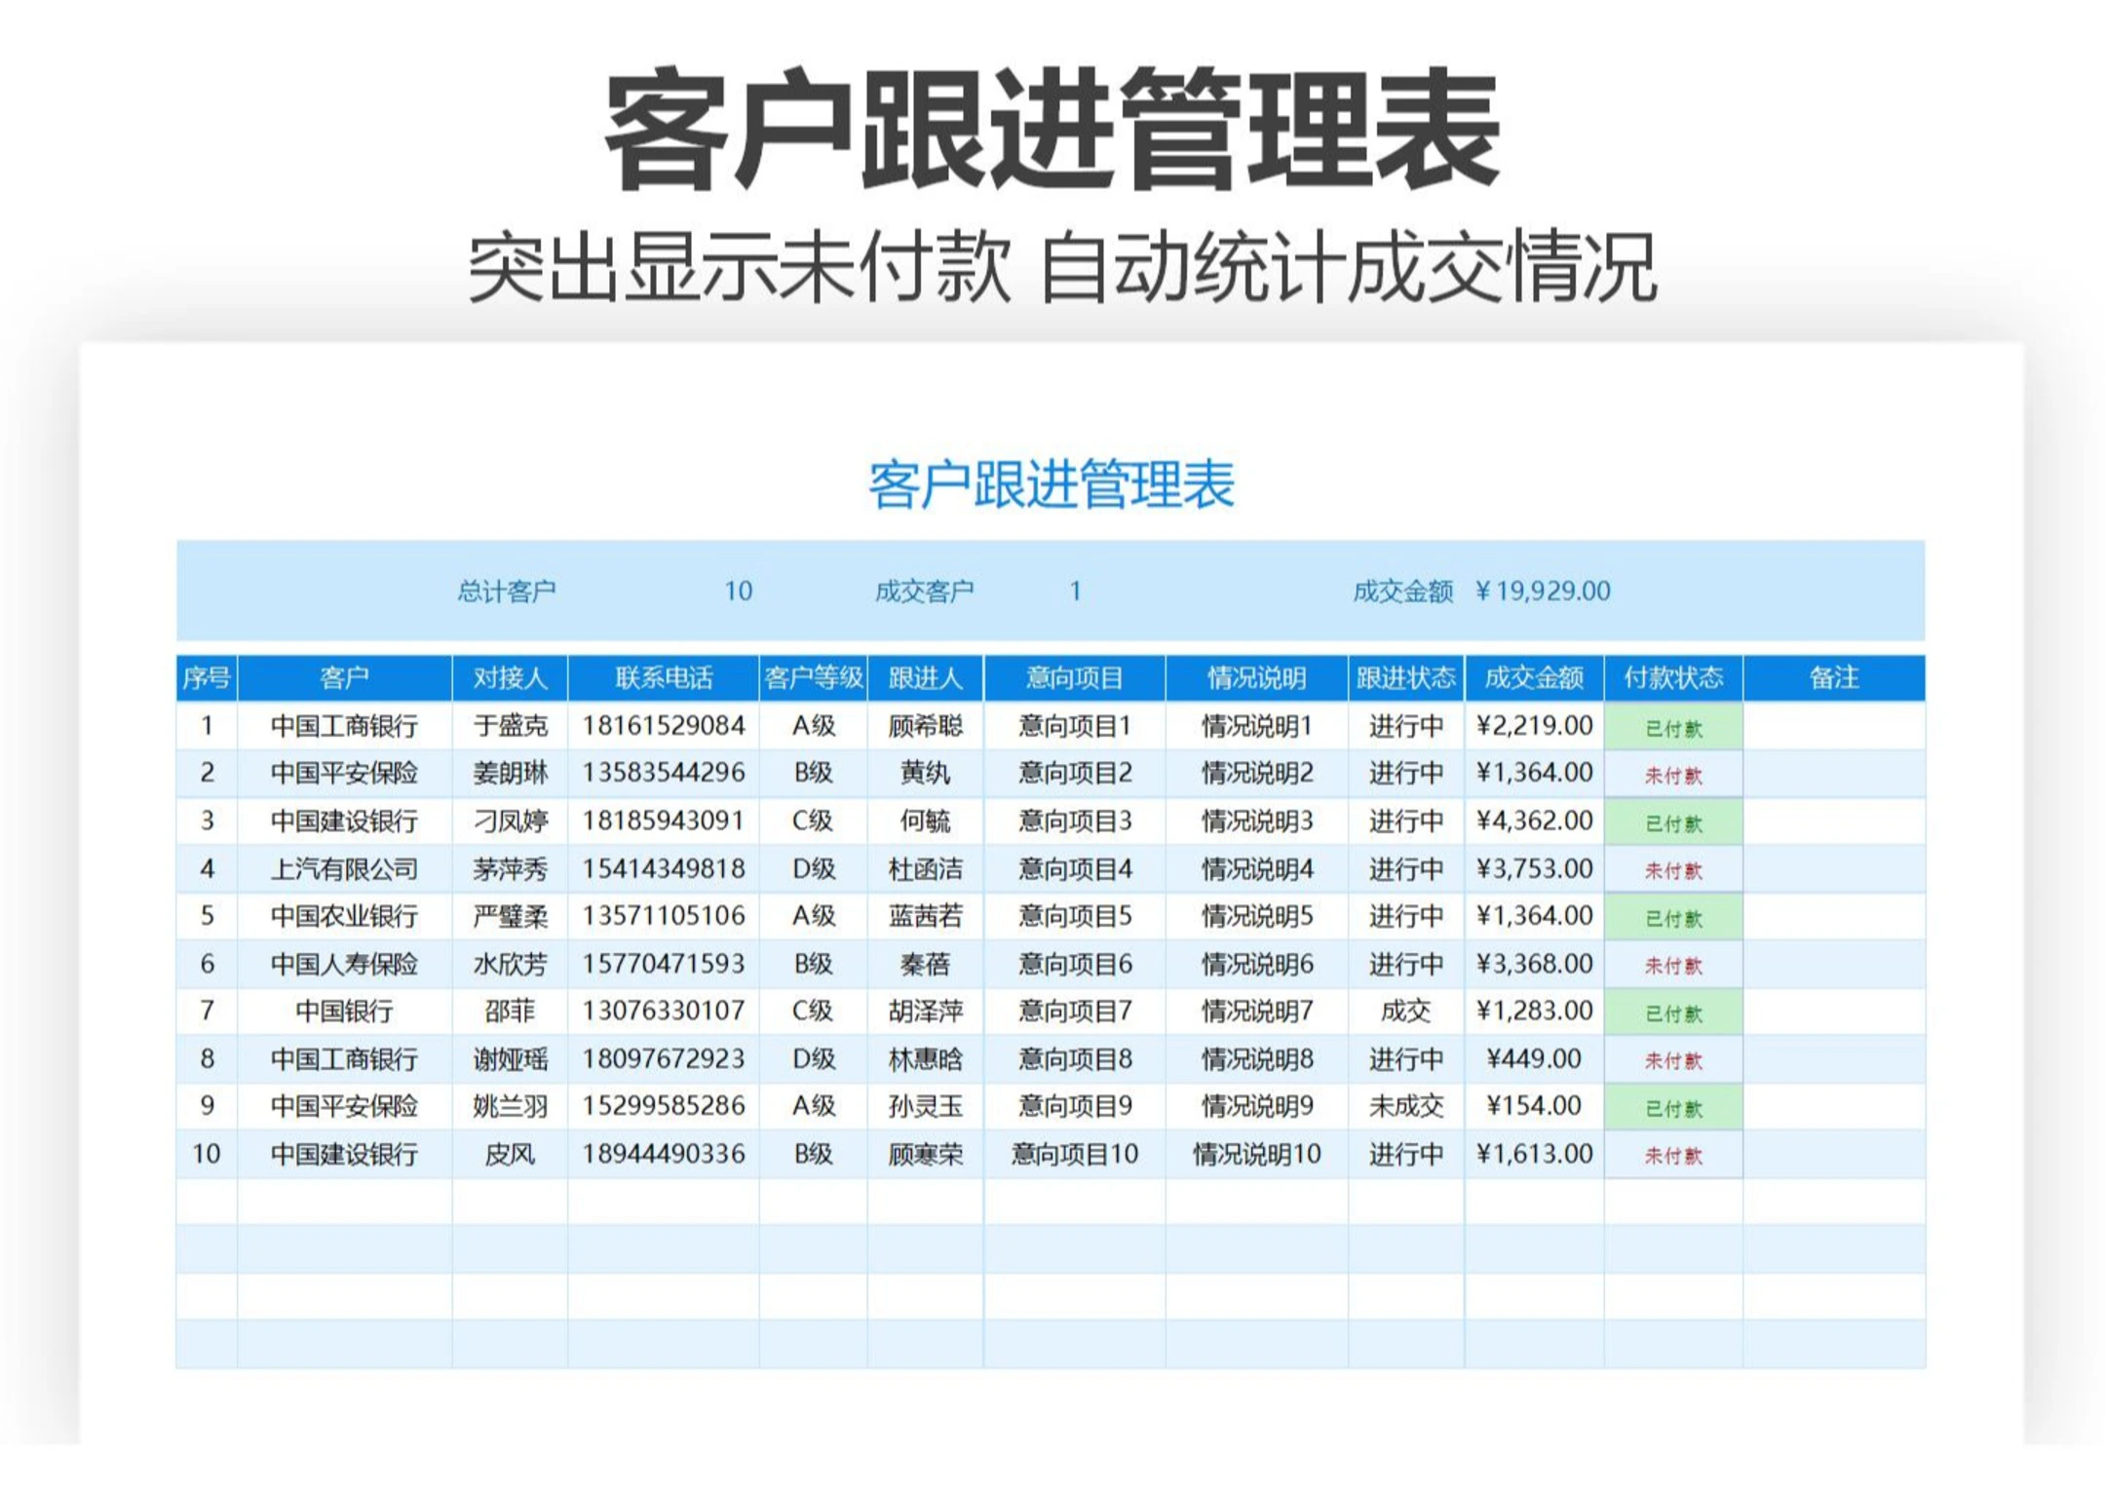
Task: Click the 成交 status in row 7
Action: (x=1405, y=1011)
